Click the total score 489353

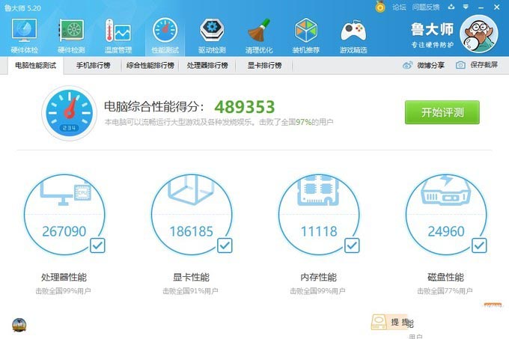click(245, 107)
